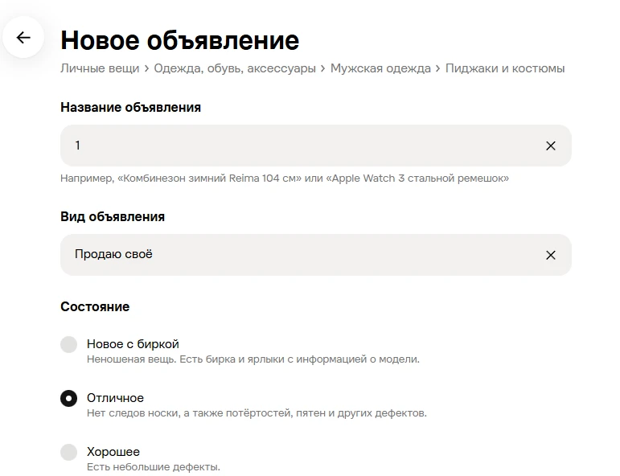Click the 'Название объявления' label
The height and width of the screenshot is (476, 620).
130,108
